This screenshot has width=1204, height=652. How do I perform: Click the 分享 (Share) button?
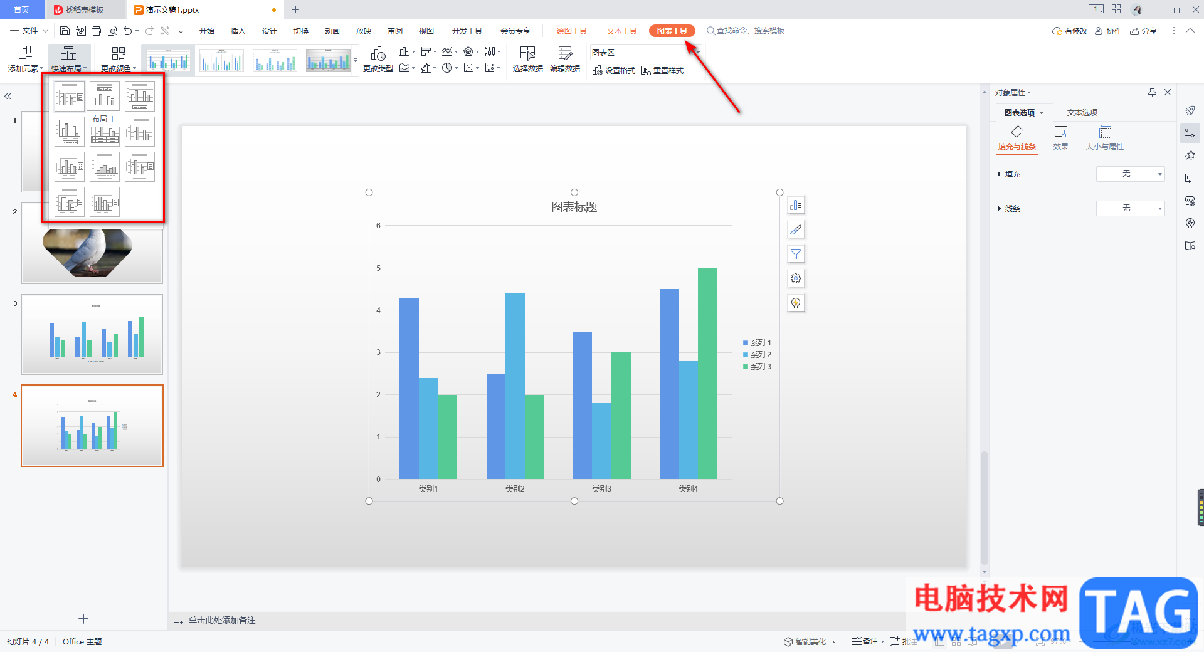point(1143,31)
